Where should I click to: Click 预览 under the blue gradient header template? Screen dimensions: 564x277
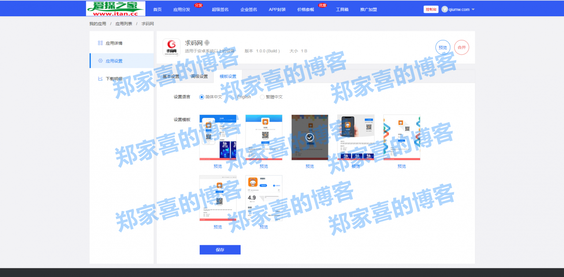coord(263,166)
